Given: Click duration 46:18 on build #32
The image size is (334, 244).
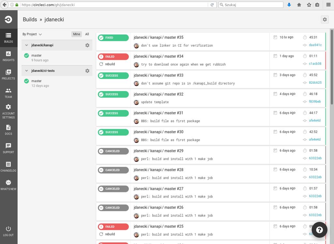Looking at the screenshot, I should [x=313, y=94].
